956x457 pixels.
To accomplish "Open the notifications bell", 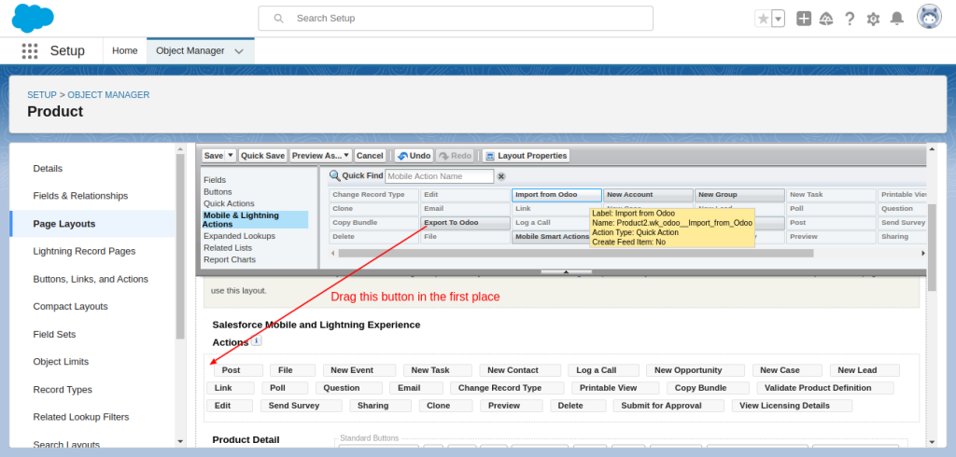I will (897, 19).
